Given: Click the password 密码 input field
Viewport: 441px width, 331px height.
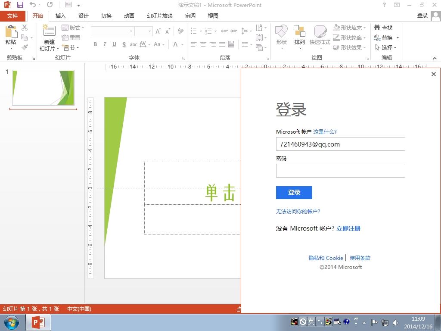Looking at the screenshot, I should (x=340, y=171).
